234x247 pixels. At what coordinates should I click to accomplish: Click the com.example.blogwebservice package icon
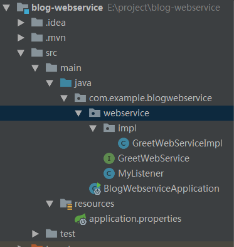pyautogui.click(x=80, y=98)
